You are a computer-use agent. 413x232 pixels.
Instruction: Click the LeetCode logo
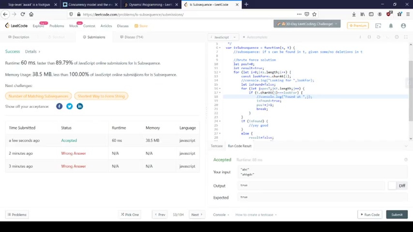tap(16, 26)
